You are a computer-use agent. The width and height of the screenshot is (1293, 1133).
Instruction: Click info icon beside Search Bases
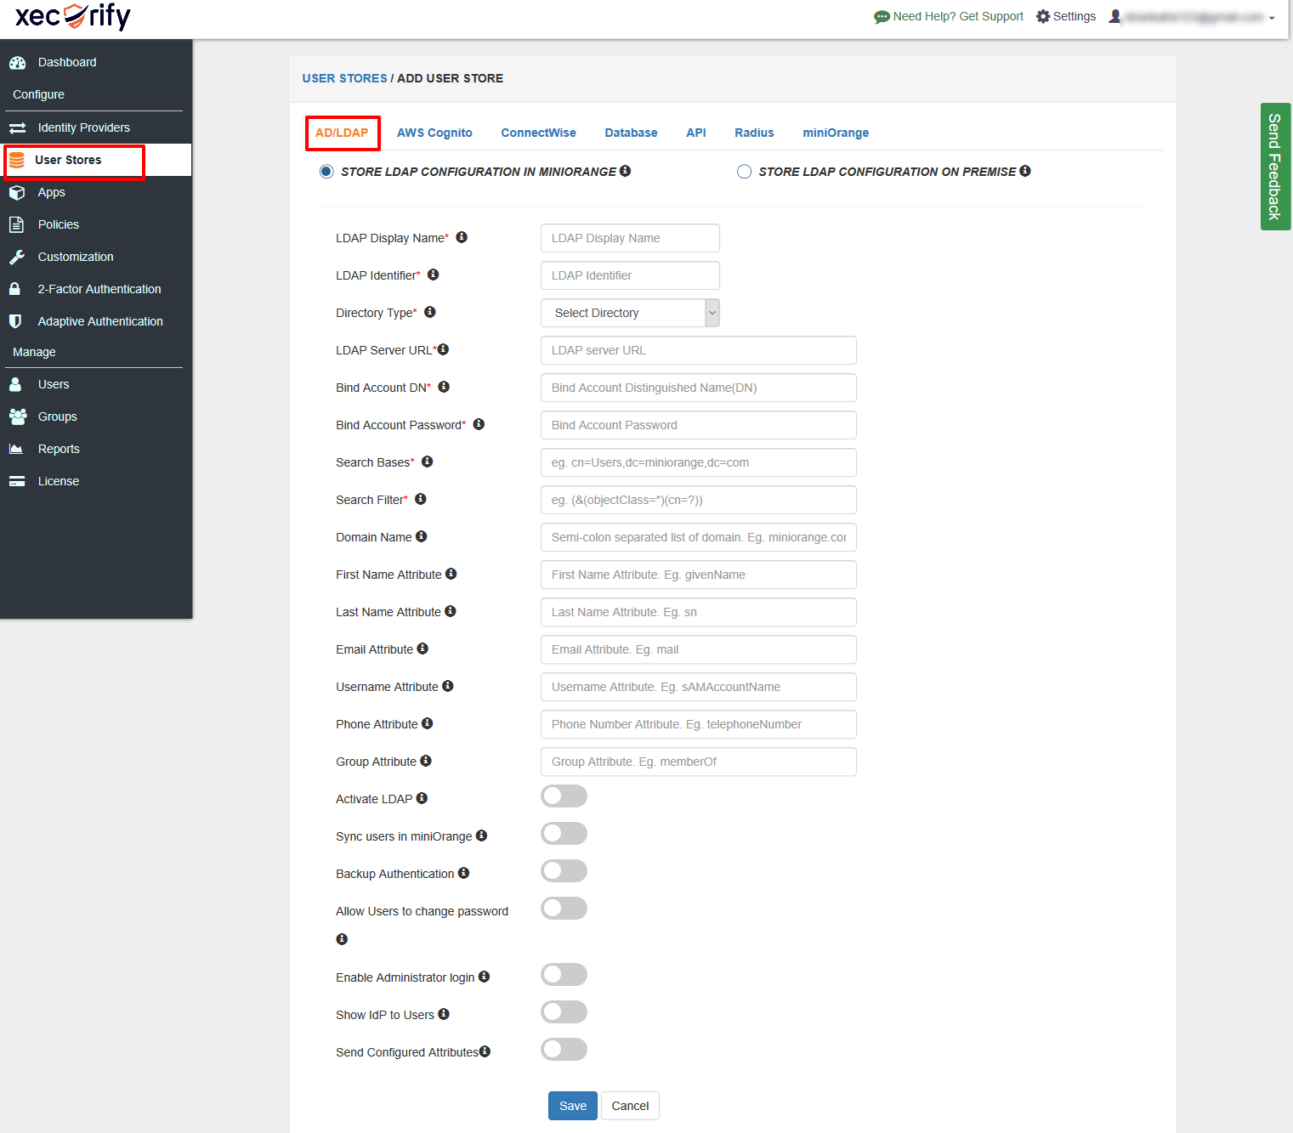tap(428, 462)
